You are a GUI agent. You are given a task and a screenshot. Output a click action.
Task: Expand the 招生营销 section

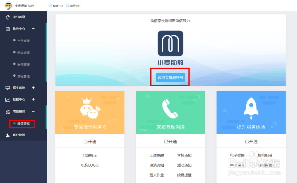coord(33,88)
